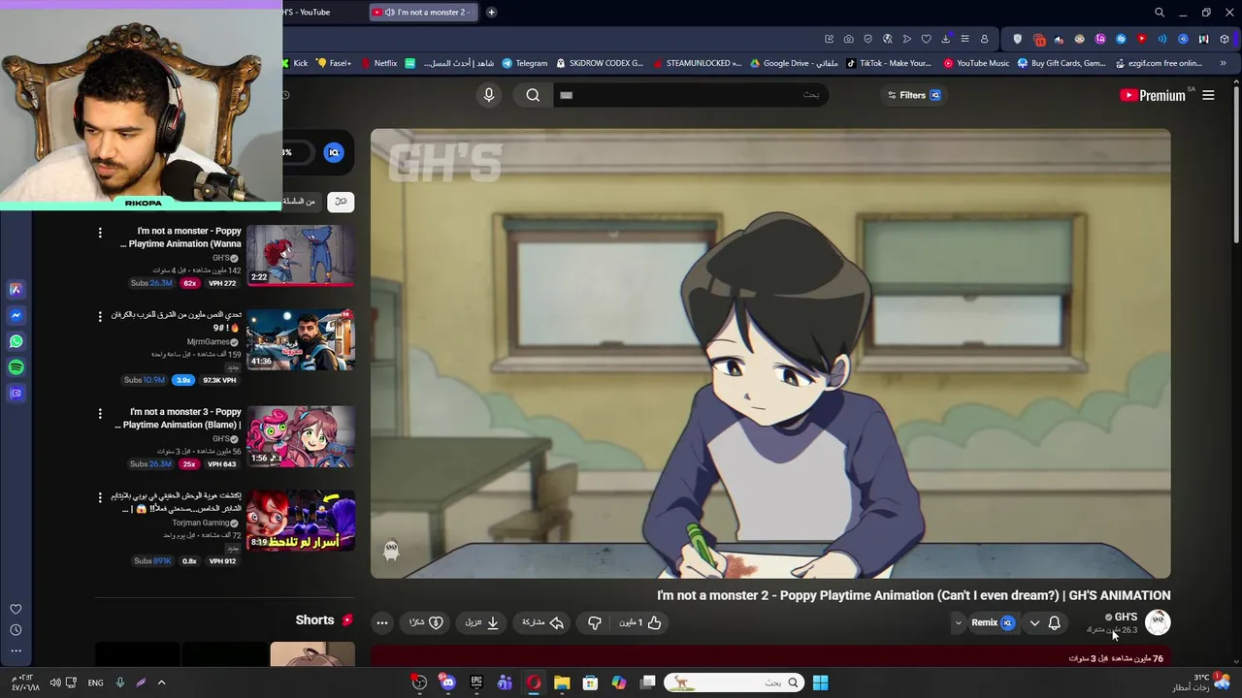Open options menu for I'm not a monster - Poppy
The height and width of the screenshot is (698, 1242).
coord(100,233)
